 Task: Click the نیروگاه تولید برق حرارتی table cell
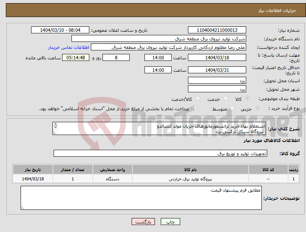click(x=190, y=179)
